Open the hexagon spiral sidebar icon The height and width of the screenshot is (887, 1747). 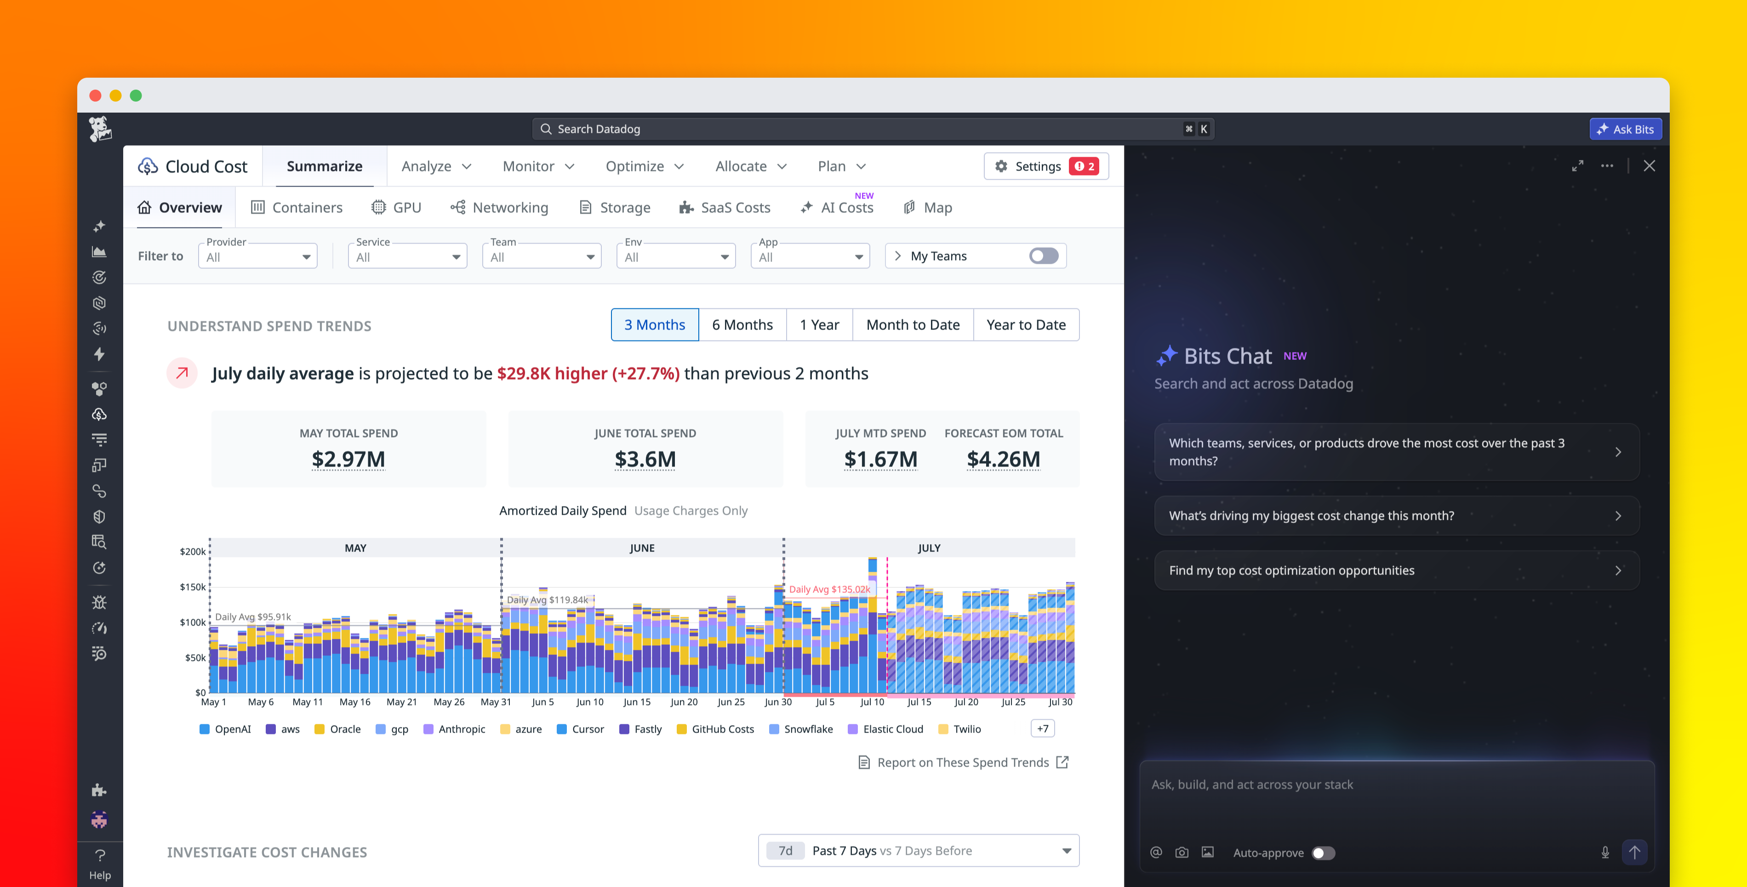[99, 303]
